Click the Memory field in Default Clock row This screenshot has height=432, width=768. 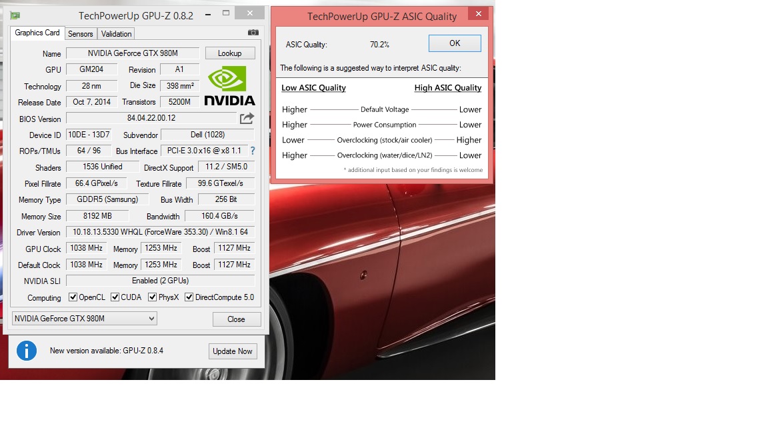[x=161, y=265]
